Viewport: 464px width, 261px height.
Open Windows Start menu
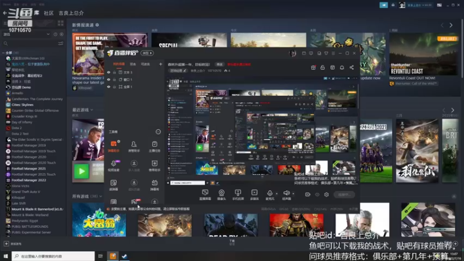[x=6, y=256]
